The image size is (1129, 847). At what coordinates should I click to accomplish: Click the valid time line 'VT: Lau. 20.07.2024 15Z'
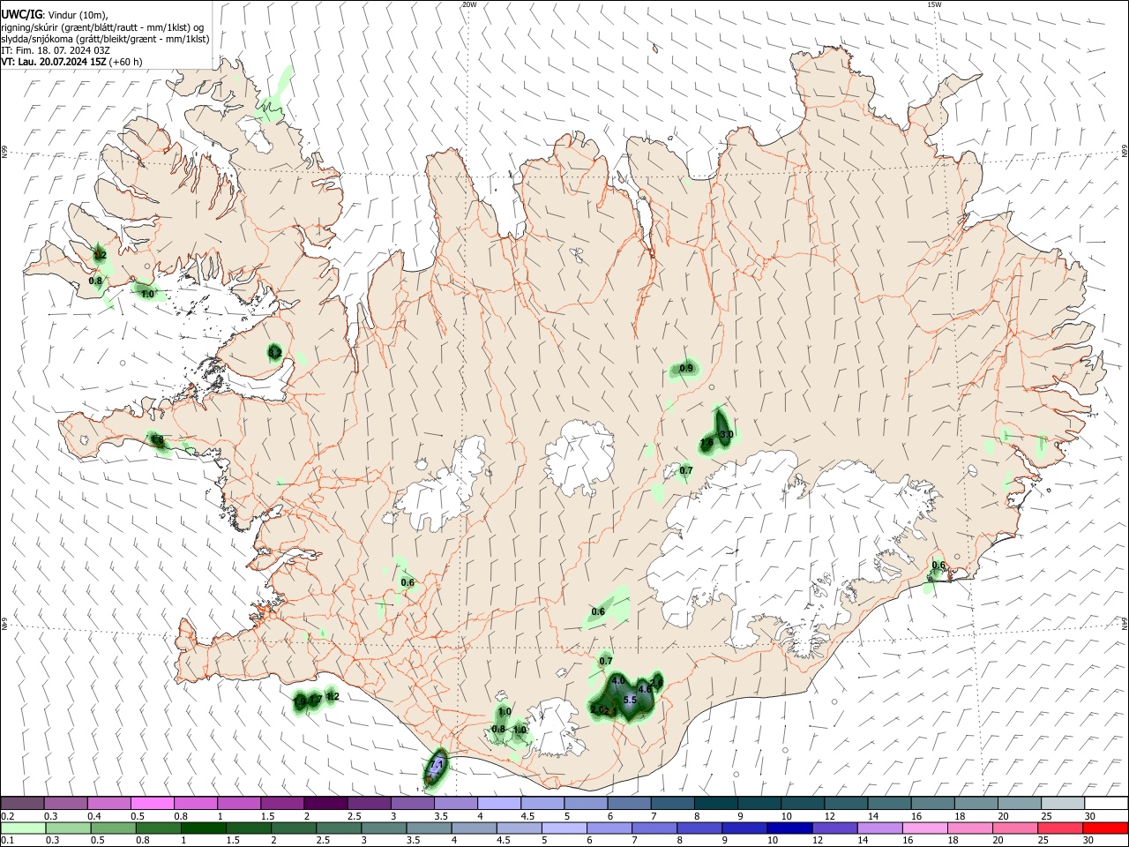pos(53,62)
